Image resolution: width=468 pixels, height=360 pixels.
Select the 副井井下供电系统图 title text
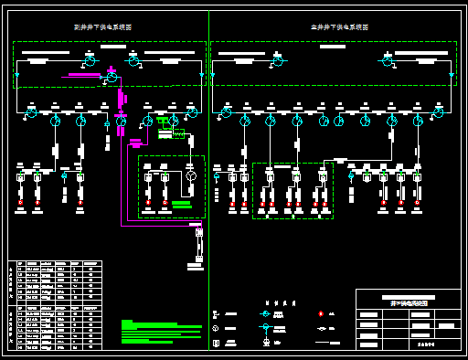click(102, 27)
